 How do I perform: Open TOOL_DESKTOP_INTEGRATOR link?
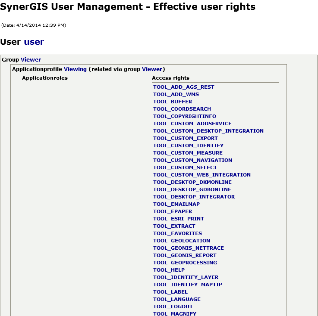point(194,197)
